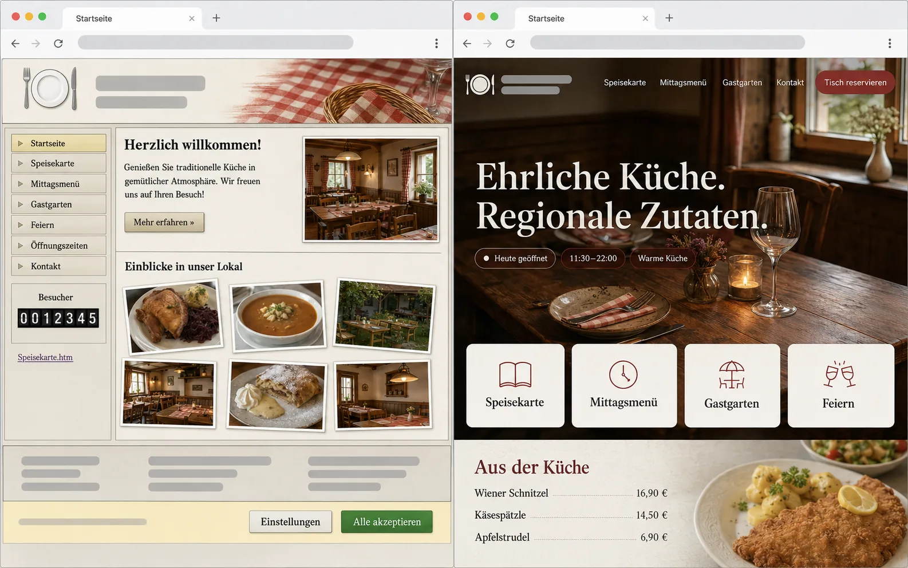The width and height of the screenshot is (908, 568).
Task: Open Mittagsmenü in the left sidebar menu
Action: click(58, 184)
